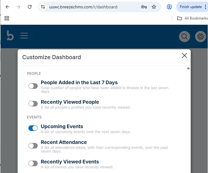The width and height of the screenshot is (208, 173).
Task: Open the apps grid shortcut
Action: point(7,18)
